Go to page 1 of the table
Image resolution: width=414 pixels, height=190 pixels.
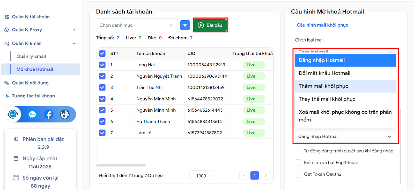(255, 176)
